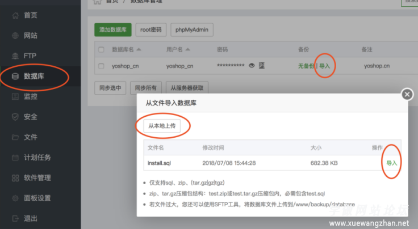Open 首页 in the sidebar

pos(31,15)
